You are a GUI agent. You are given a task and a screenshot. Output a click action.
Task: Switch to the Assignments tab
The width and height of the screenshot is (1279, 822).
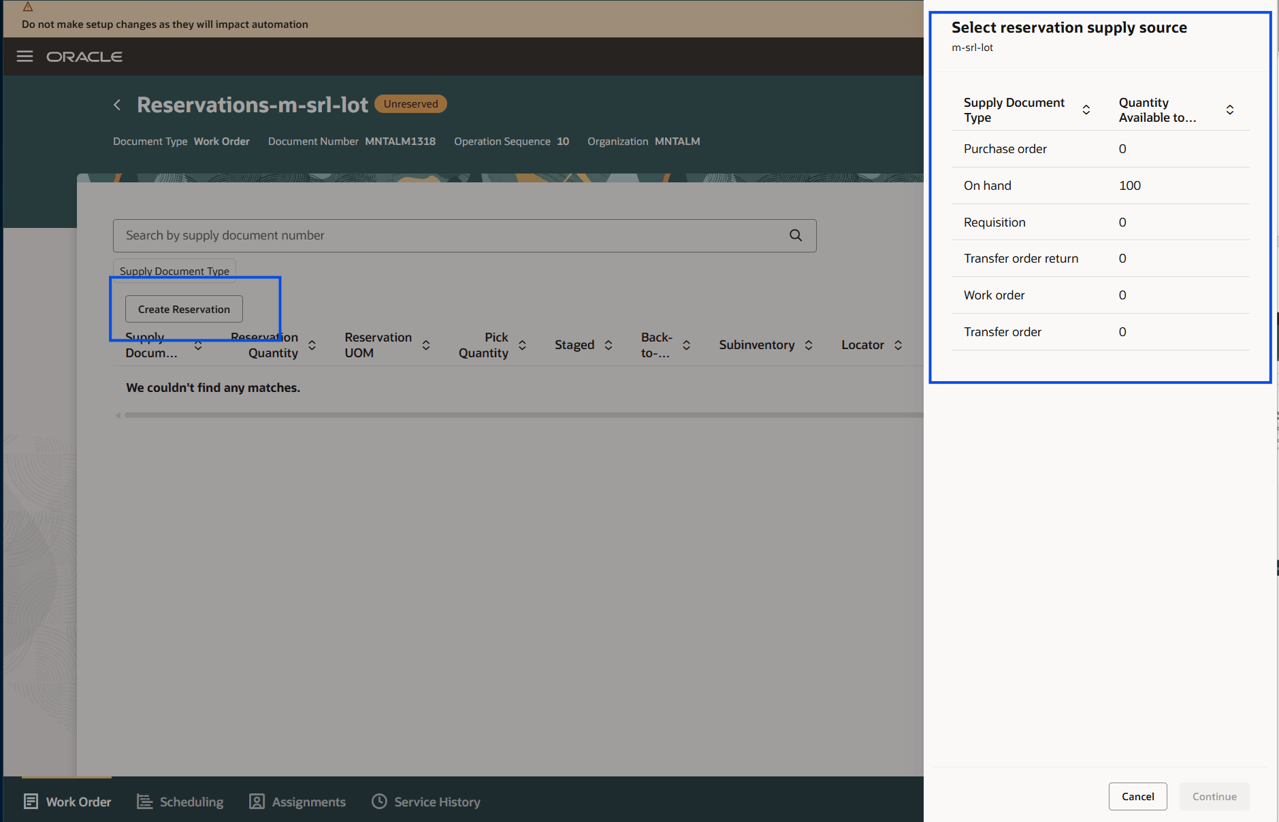pyautogui.click(x=308, y=801)
